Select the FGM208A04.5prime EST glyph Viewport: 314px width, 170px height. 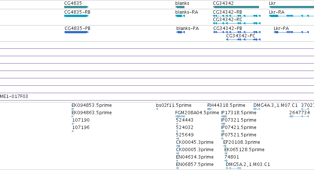(x=180, y=116)
